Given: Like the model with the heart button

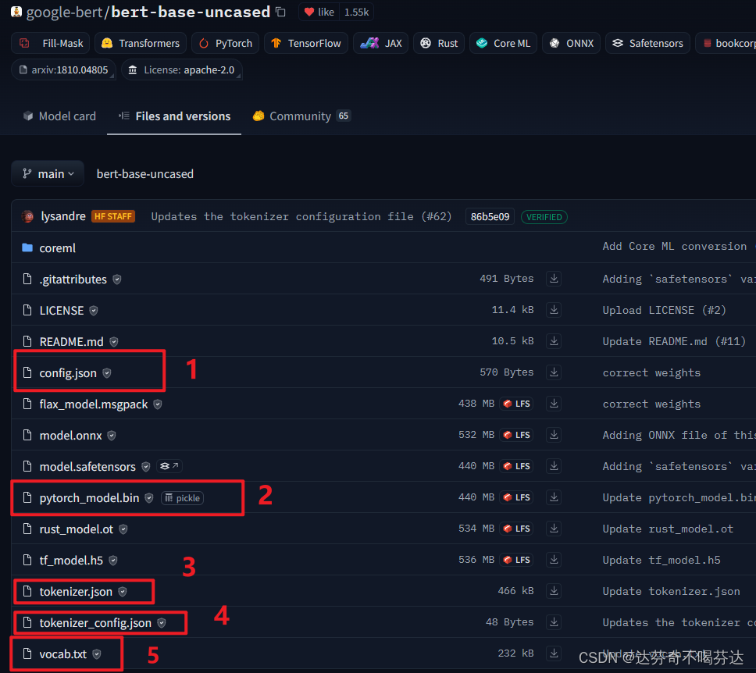Looking at the screenshot, I should [319, 12].
